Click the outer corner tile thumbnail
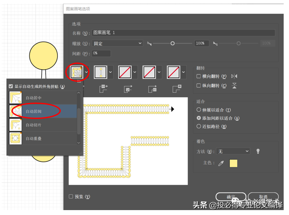 (77, 72)
